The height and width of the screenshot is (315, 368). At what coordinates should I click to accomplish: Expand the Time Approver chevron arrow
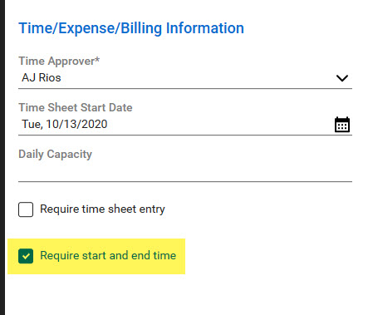(x=342, y=78)
